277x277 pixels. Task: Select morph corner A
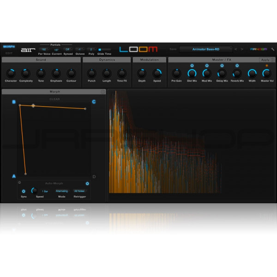pos(14,176)
